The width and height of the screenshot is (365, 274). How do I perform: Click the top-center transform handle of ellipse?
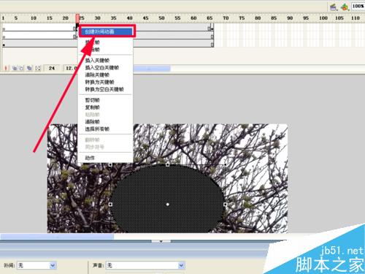(168, 165)
